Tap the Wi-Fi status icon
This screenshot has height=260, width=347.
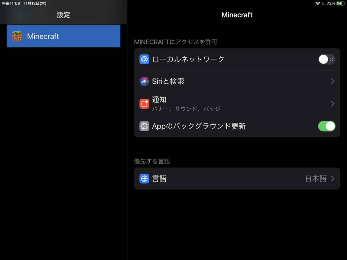pos(318,3)
